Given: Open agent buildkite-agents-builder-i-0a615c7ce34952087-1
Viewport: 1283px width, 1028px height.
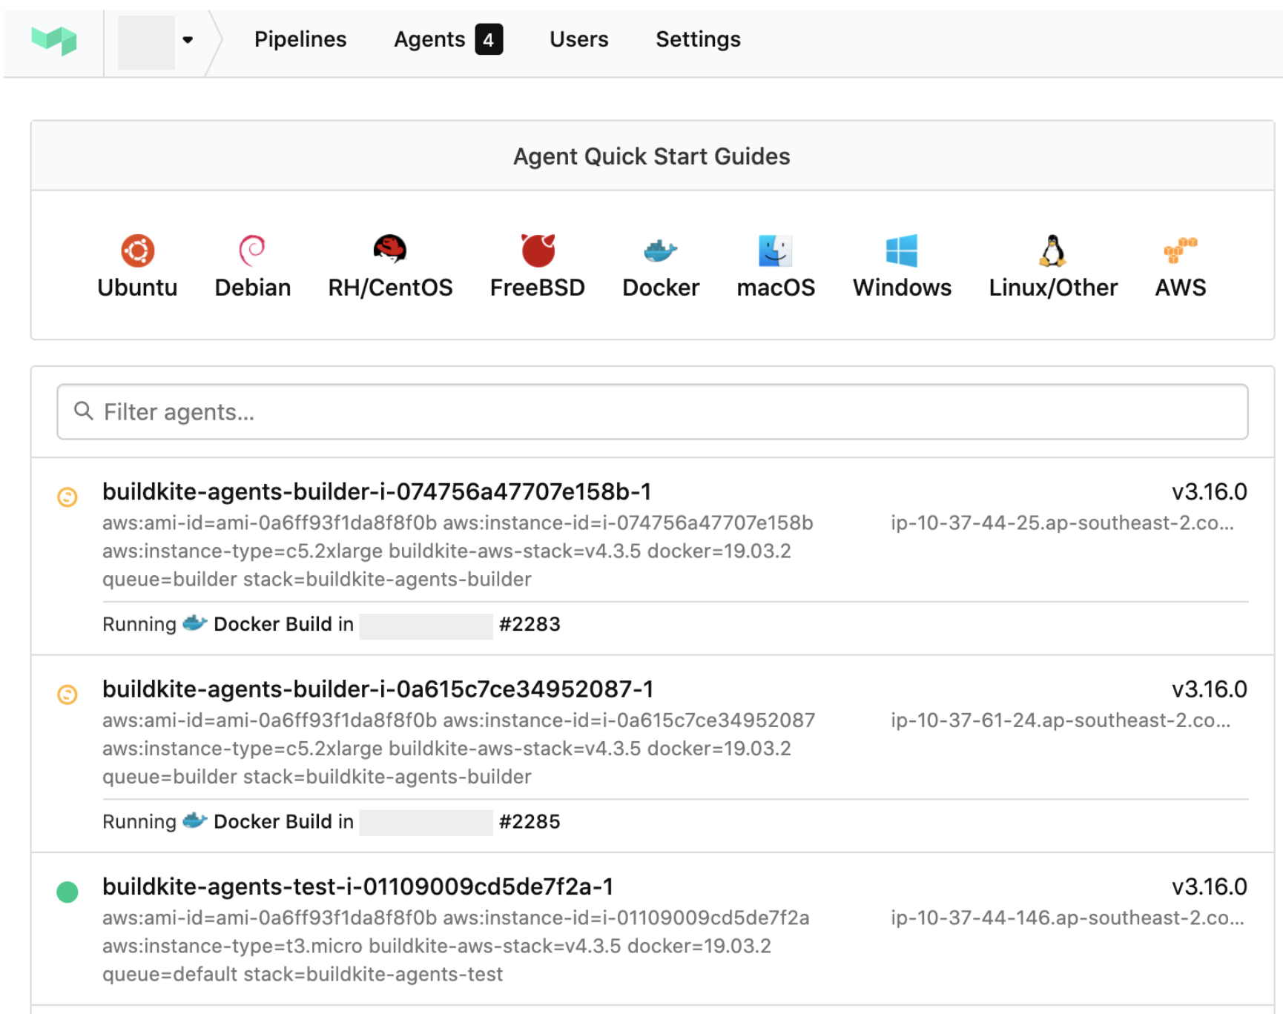Looking at the screenshot, I should [378, 689].
